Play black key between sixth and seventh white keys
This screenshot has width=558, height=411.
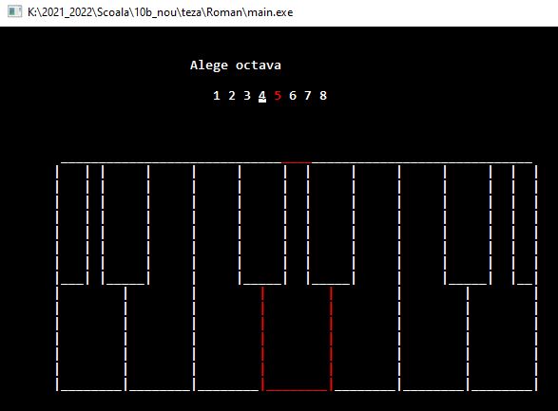[468, 225]
